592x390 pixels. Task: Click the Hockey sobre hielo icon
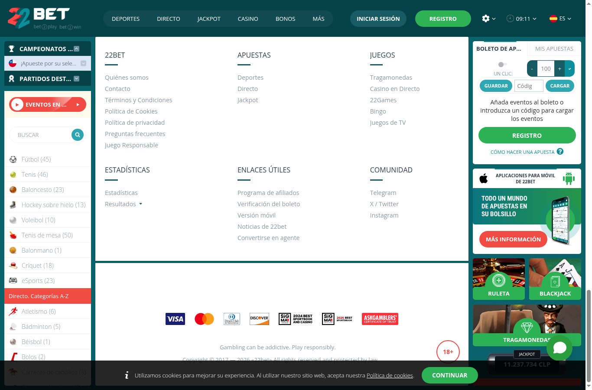coord(13,205)
